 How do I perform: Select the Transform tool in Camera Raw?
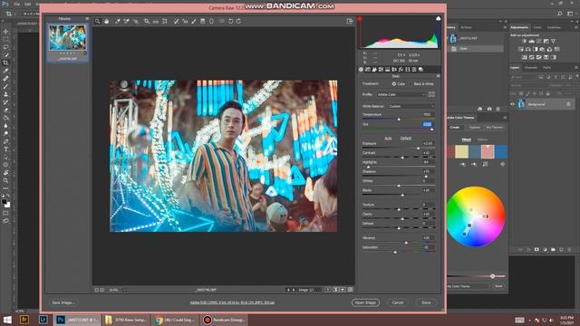click(165, 22)
